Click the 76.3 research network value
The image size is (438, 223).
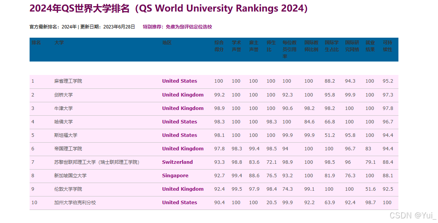tap(350, 175)
